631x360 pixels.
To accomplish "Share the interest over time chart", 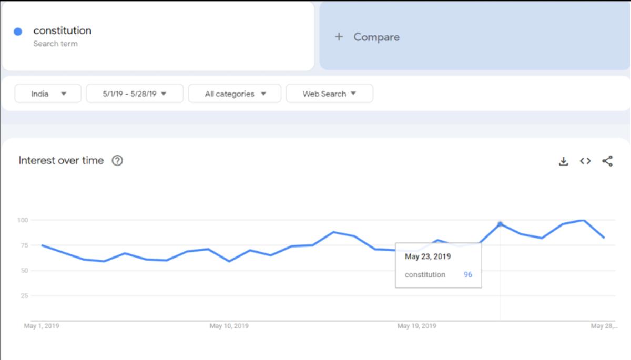I will coord(607,161).
